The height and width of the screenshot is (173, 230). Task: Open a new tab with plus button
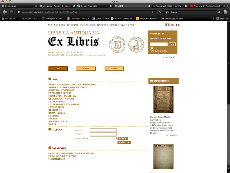tap(228, 6)
